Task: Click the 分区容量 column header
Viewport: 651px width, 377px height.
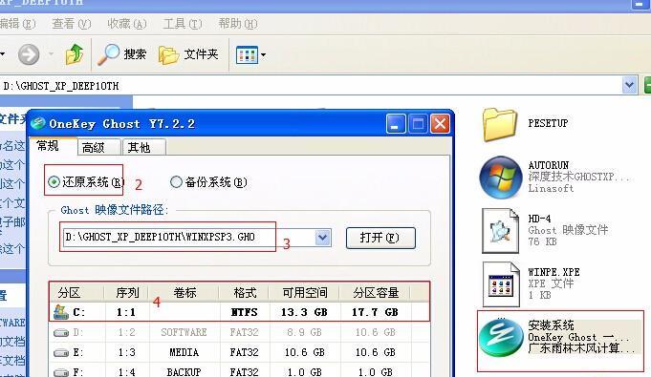Action: tap(375, 293)
